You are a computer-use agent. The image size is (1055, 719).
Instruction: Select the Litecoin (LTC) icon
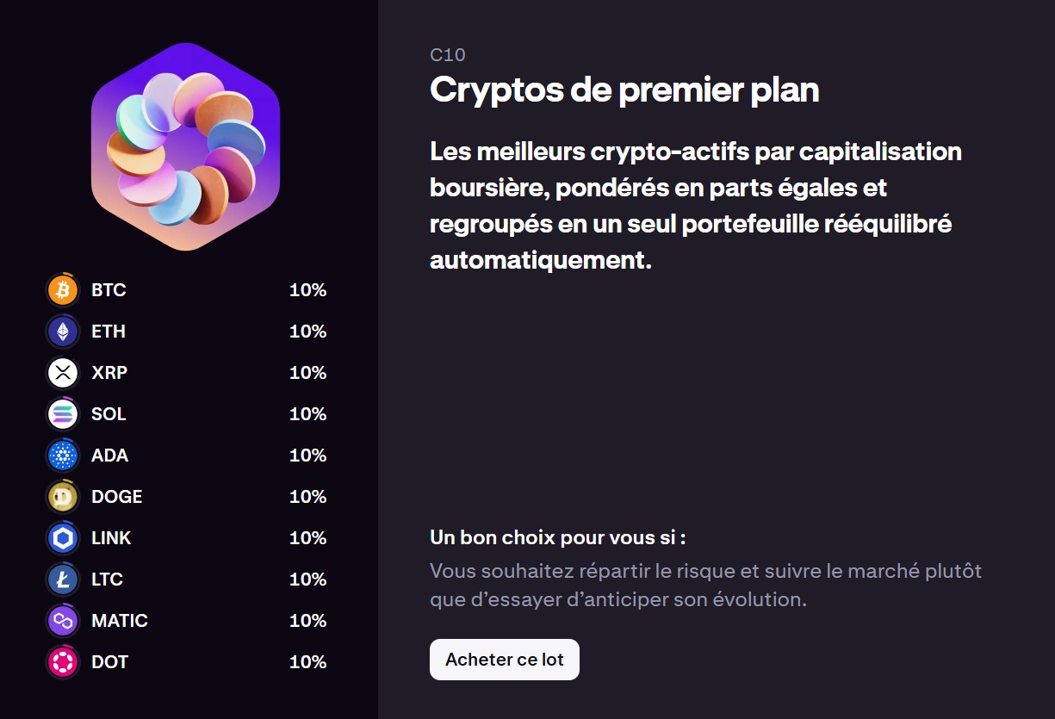[x=61, y=580]
